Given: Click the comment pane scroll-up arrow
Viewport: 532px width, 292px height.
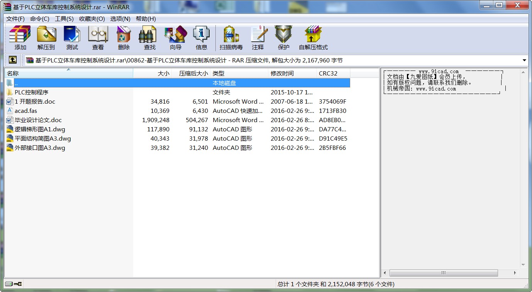Looking at the screenshot, I should [523, 72].
